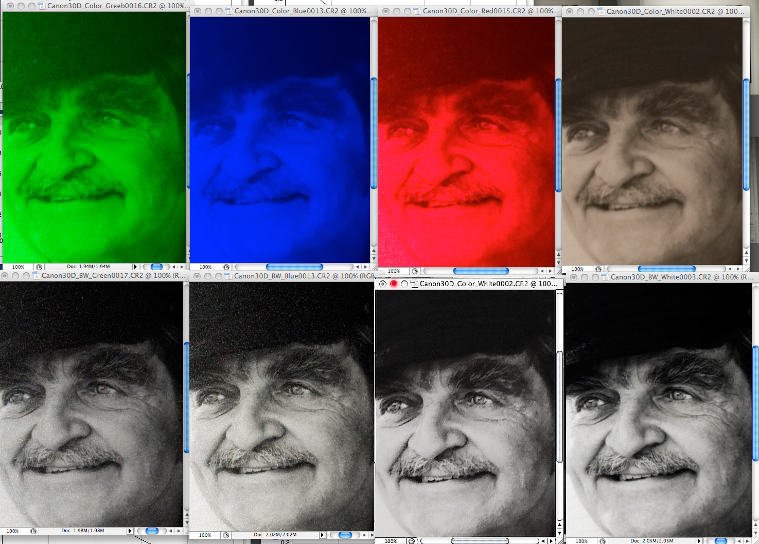
Task: Click the red close button on active Color_White0002 window
Action: (x=394, y=284)
